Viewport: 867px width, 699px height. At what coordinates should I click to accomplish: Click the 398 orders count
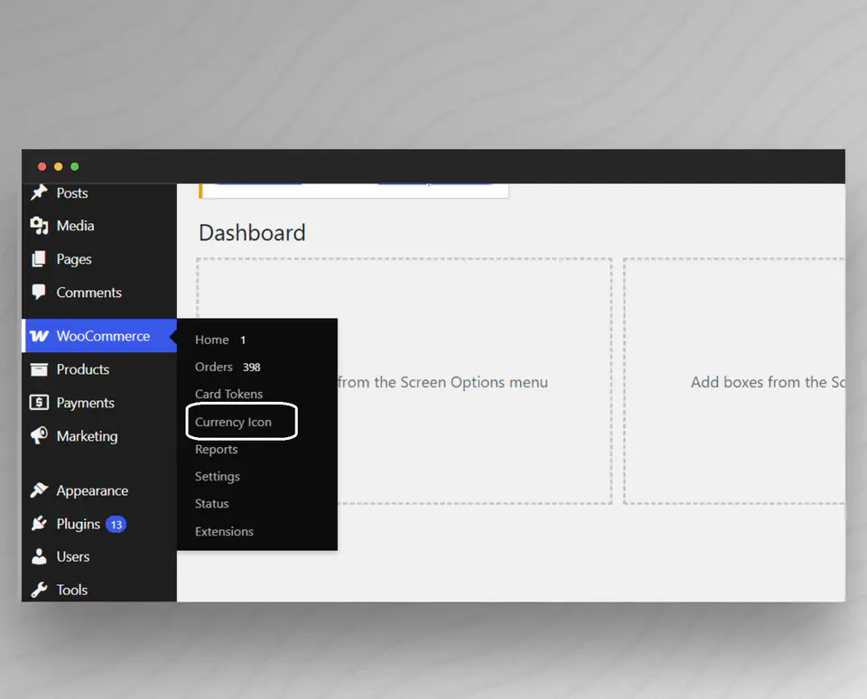click(252, 368)
